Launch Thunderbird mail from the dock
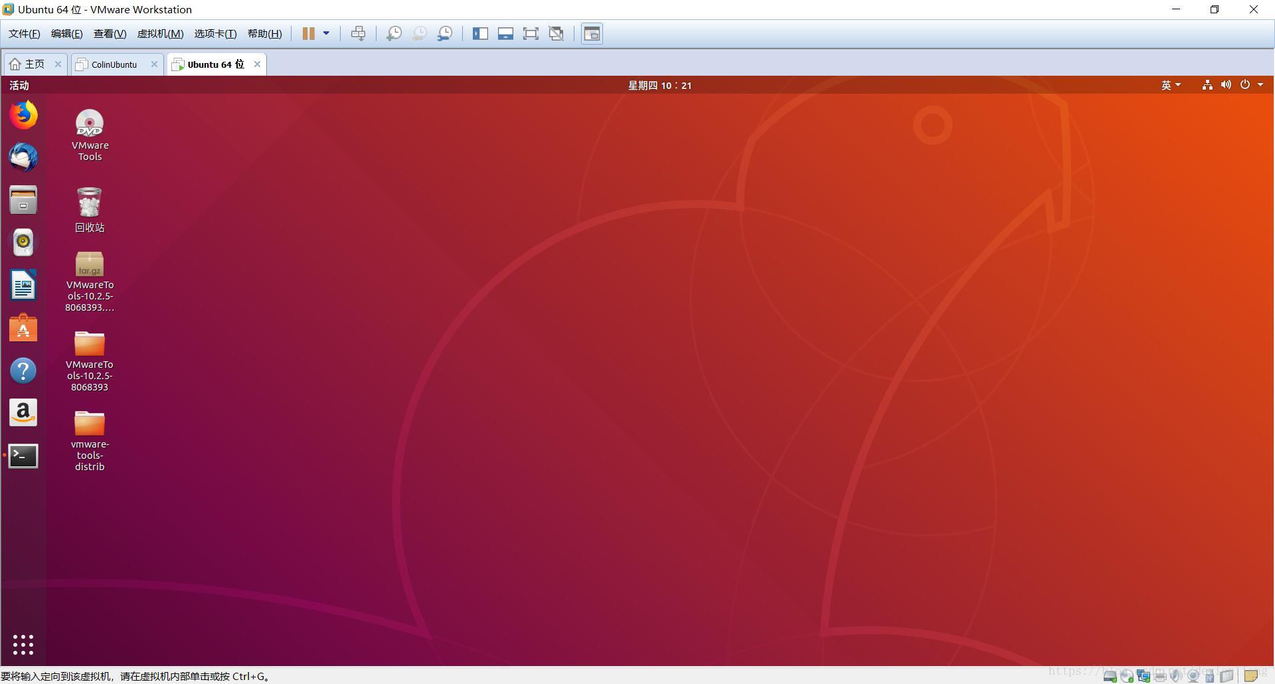This screenshot has height=684, width=1275. [23, 157]
